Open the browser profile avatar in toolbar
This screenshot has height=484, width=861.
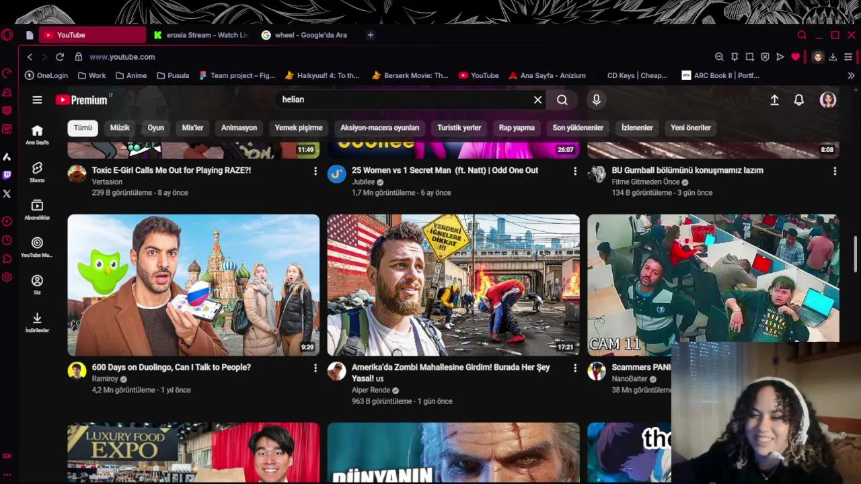[818, 57]
